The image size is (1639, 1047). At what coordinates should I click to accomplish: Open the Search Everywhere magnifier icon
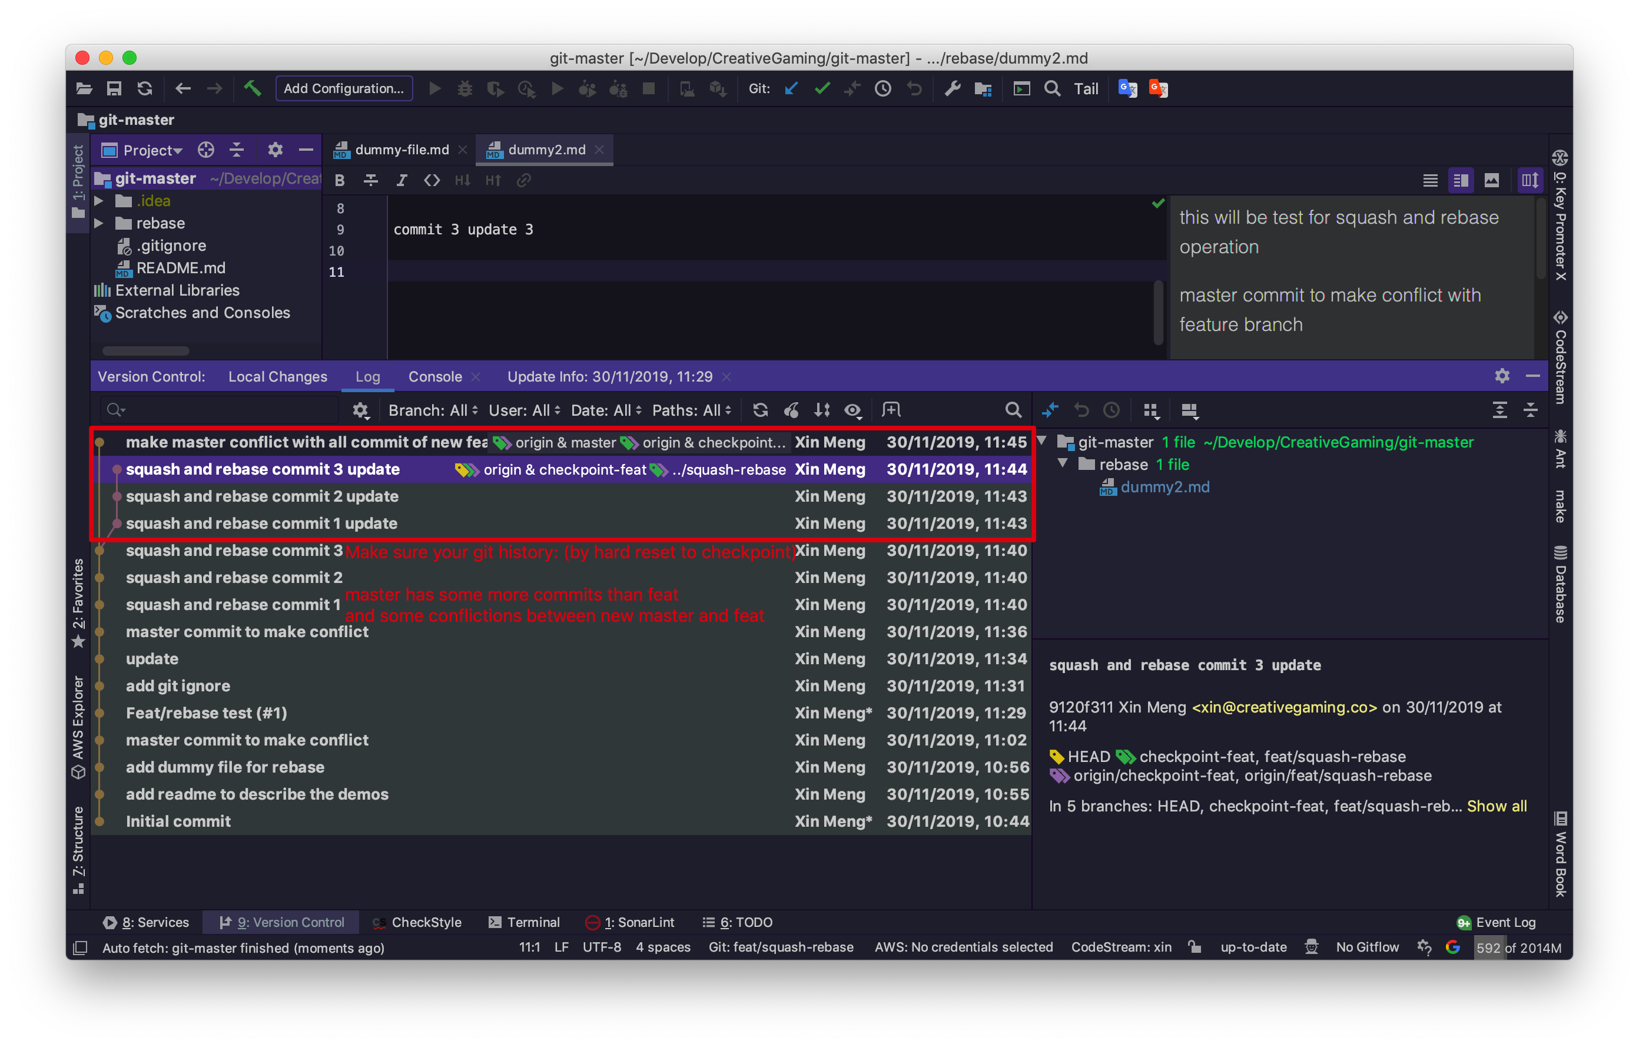click(1052, 88)
